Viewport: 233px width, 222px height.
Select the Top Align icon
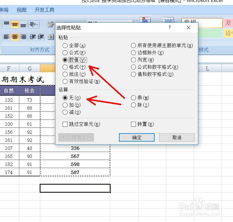[x=6, y=24]
